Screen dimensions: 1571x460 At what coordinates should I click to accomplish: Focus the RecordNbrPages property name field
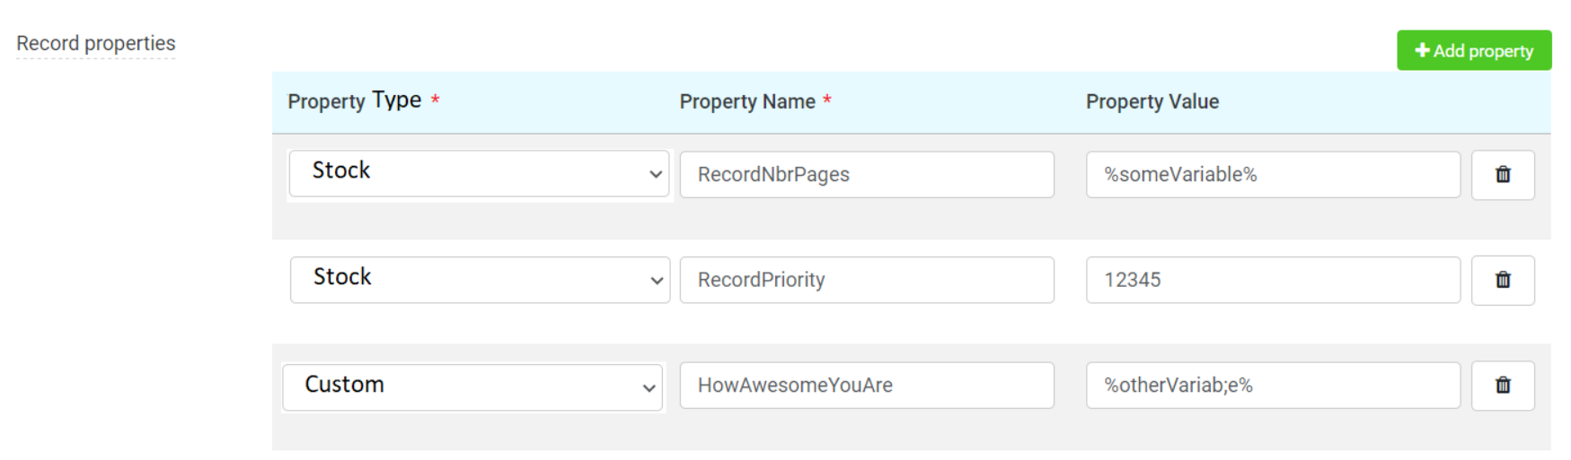click(x=866, y=175)
